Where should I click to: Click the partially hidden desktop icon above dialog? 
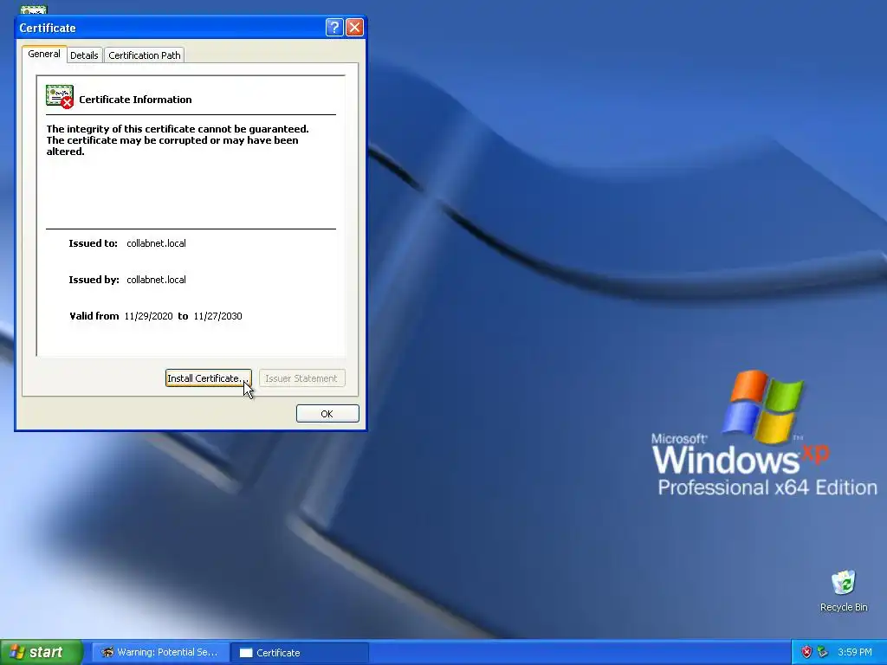coord(34,10)
